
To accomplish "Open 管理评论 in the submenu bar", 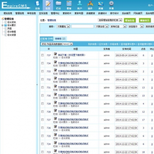I will (x=55, y=14).
